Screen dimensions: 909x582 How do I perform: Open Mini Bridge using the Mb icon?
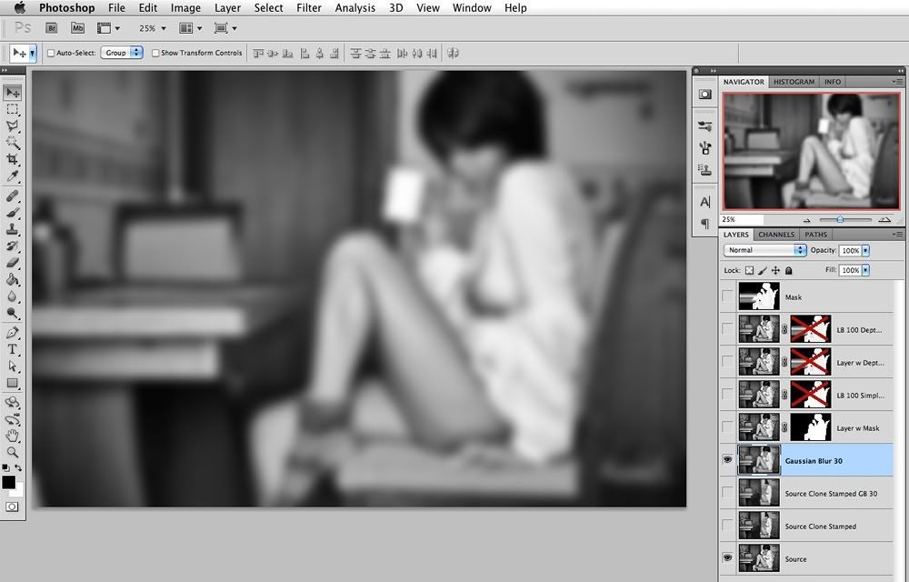[x=78, y=29]
